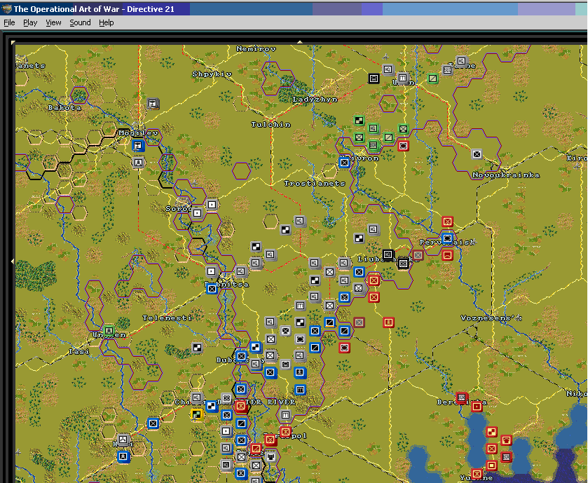Select the red unit beside the green group

click(403, 146)
